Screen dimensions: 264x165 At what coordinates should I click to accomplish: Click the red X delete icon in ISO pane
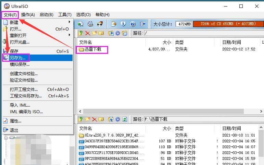(88, 33)
